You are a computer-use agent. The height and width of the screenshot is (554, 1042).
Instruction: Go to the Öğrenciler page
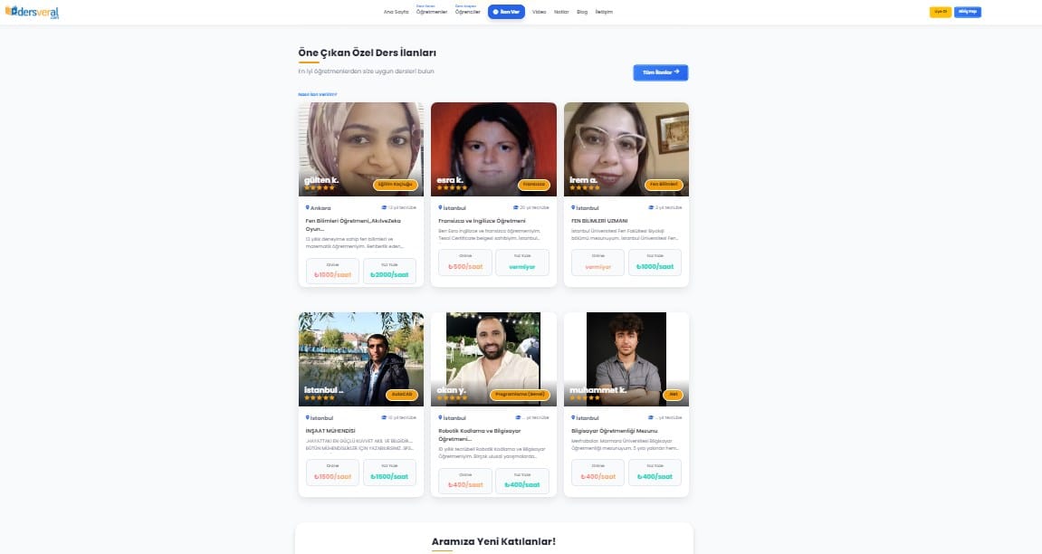pyautogui.click(x=468, y=12)
